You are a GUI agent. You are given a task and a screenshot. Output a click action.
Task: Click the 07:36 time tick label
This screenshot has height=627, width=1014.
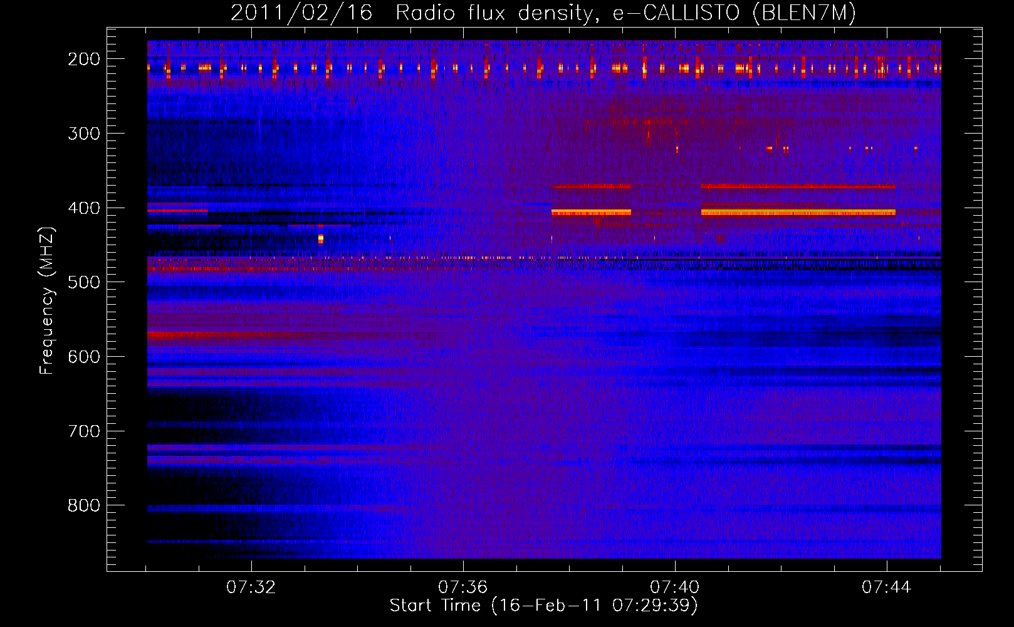click(x=463, y=587)
